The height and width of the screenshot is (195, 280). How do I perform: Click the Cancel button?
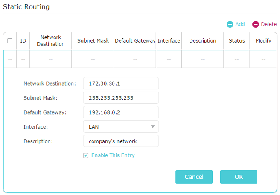[x=194, y=177]
